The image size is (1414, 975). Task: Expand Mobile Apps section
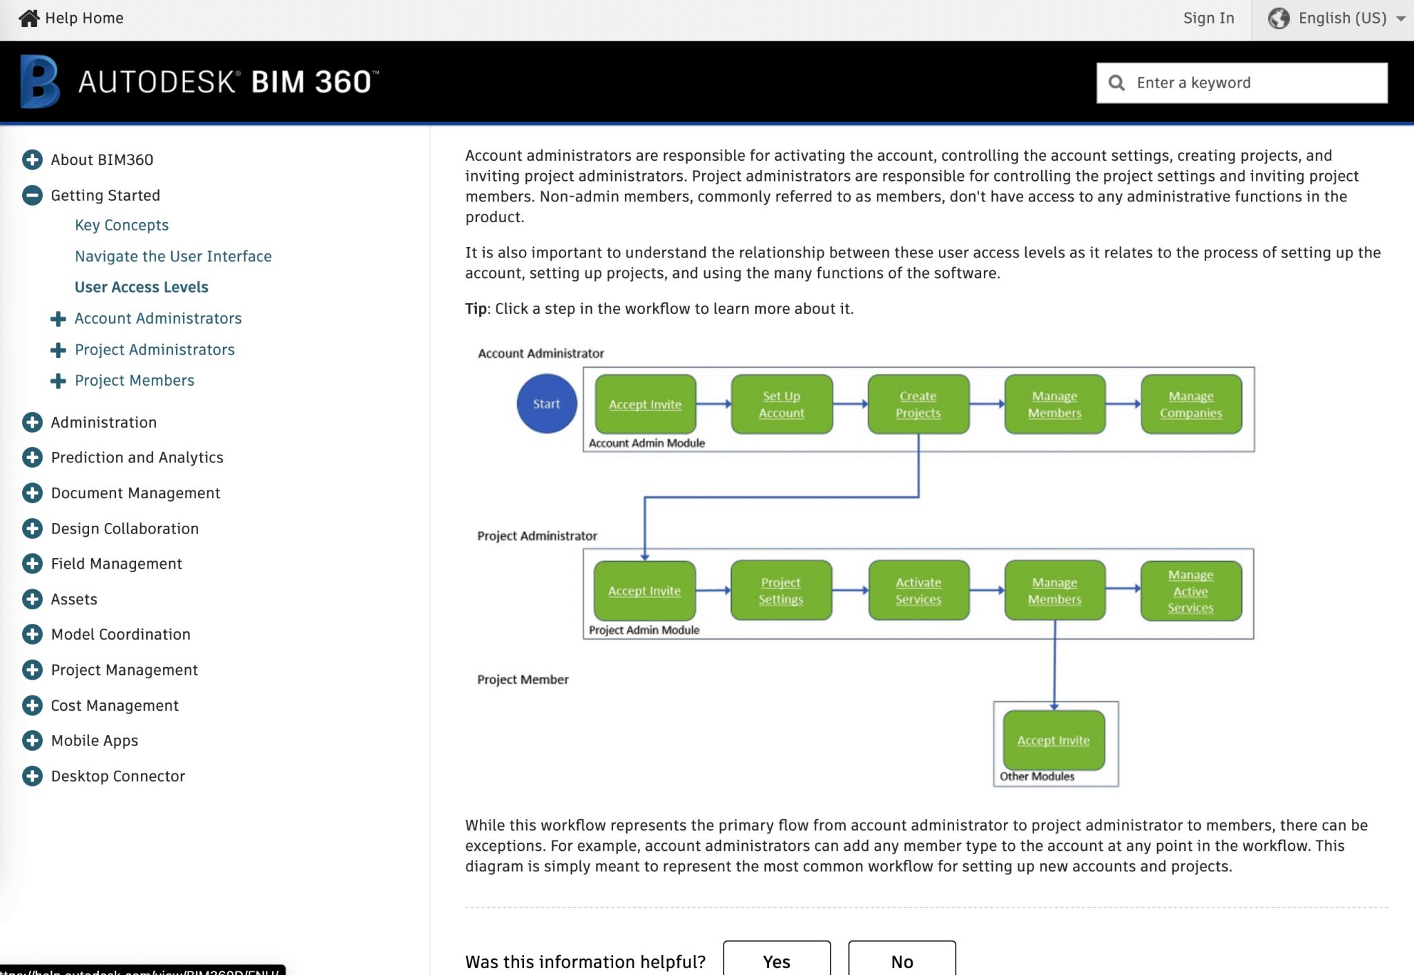(x=32, y=740)
